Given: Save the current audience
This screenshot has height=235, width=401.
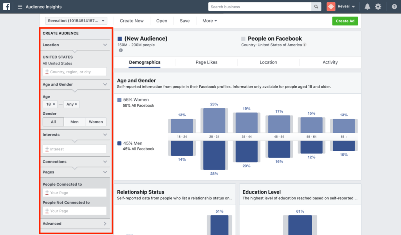Looking at the screenshot, I should coord(184,21).
